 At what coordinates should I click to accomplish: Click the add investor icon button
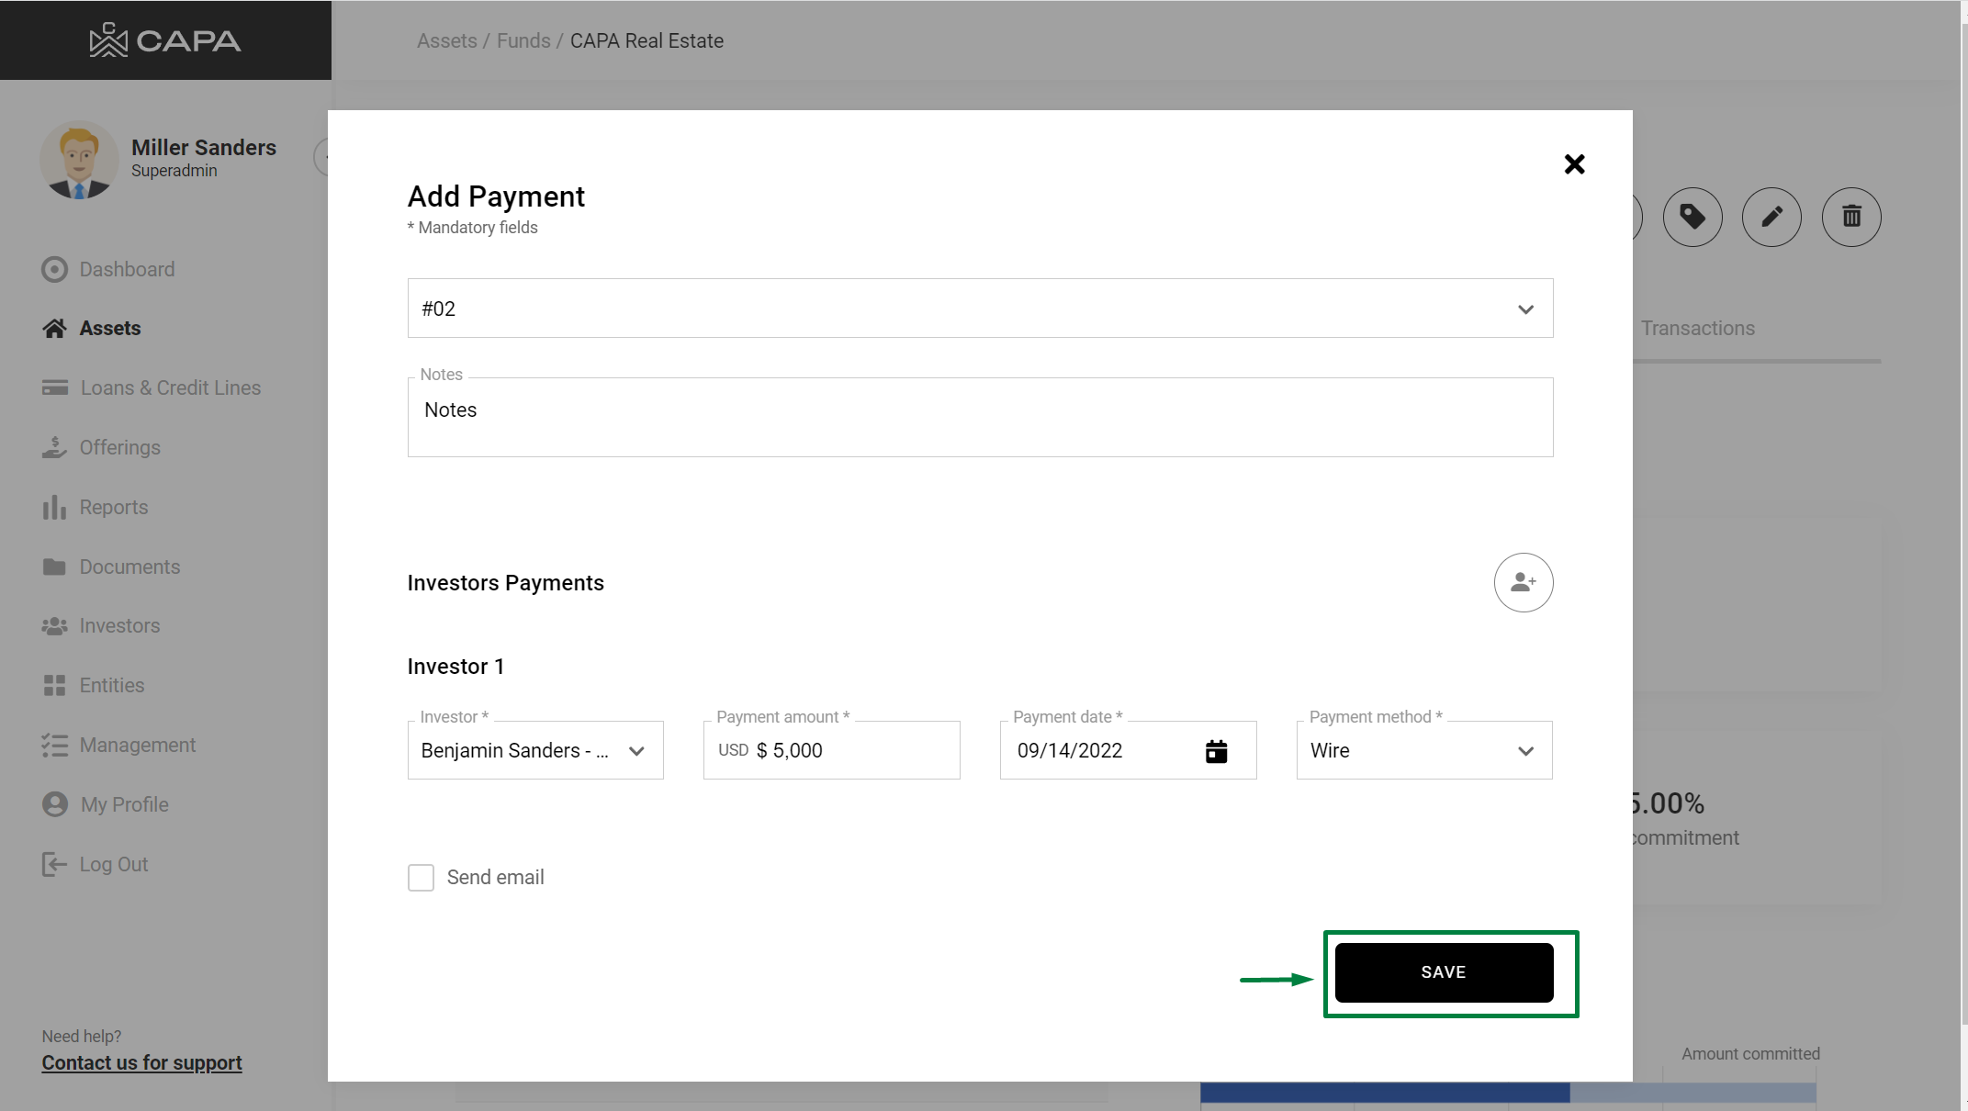tap(1523, 582)
